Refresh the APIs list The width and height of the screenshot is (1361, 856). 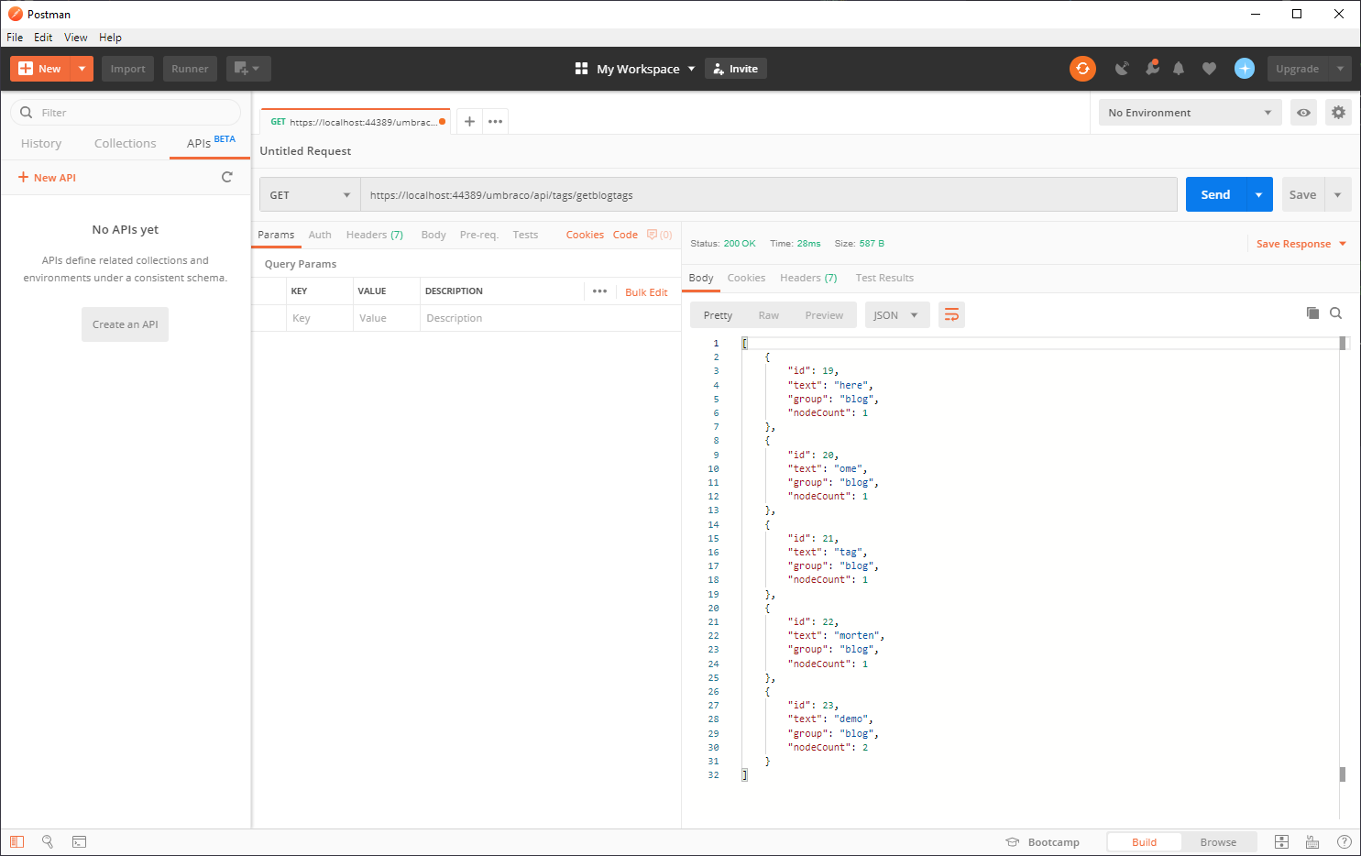pos(227,177)
